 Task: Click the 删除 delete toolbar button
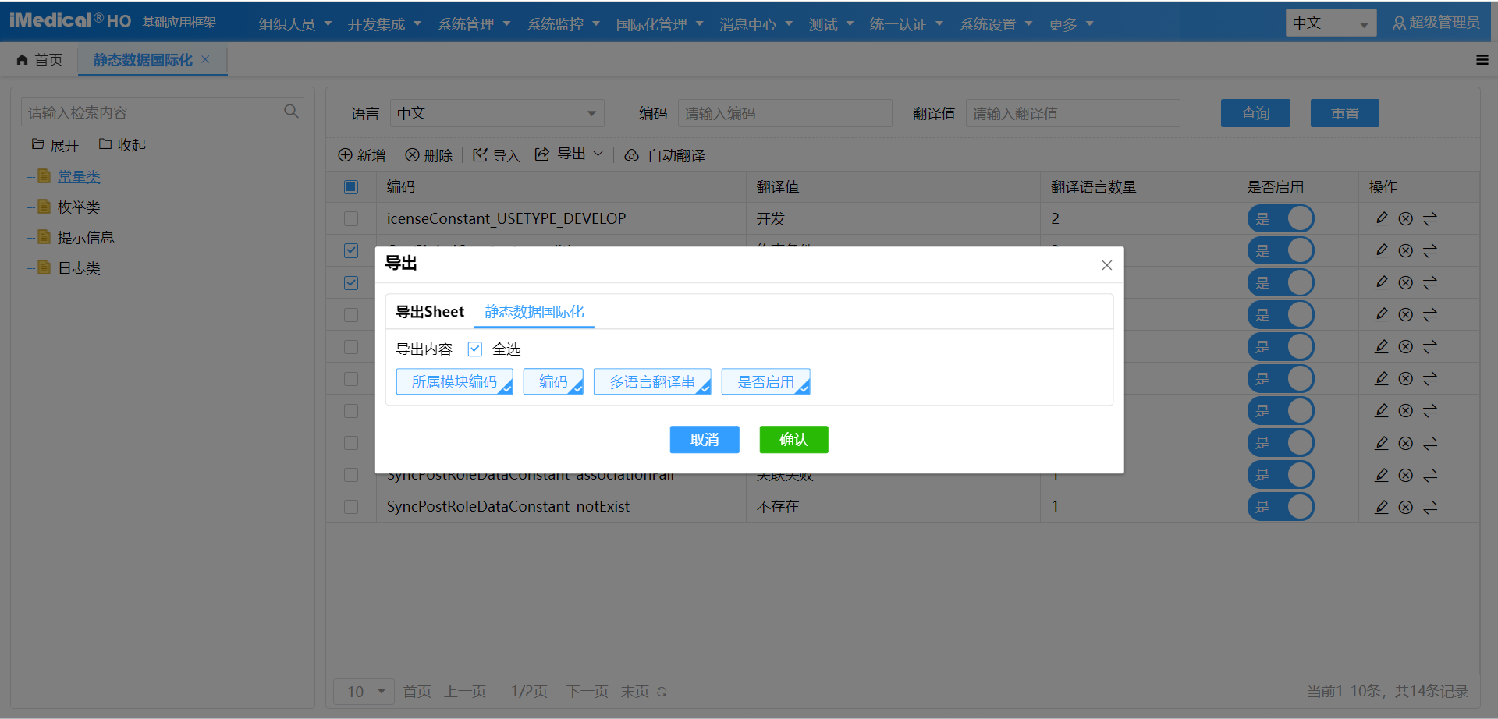coord(429,155)
